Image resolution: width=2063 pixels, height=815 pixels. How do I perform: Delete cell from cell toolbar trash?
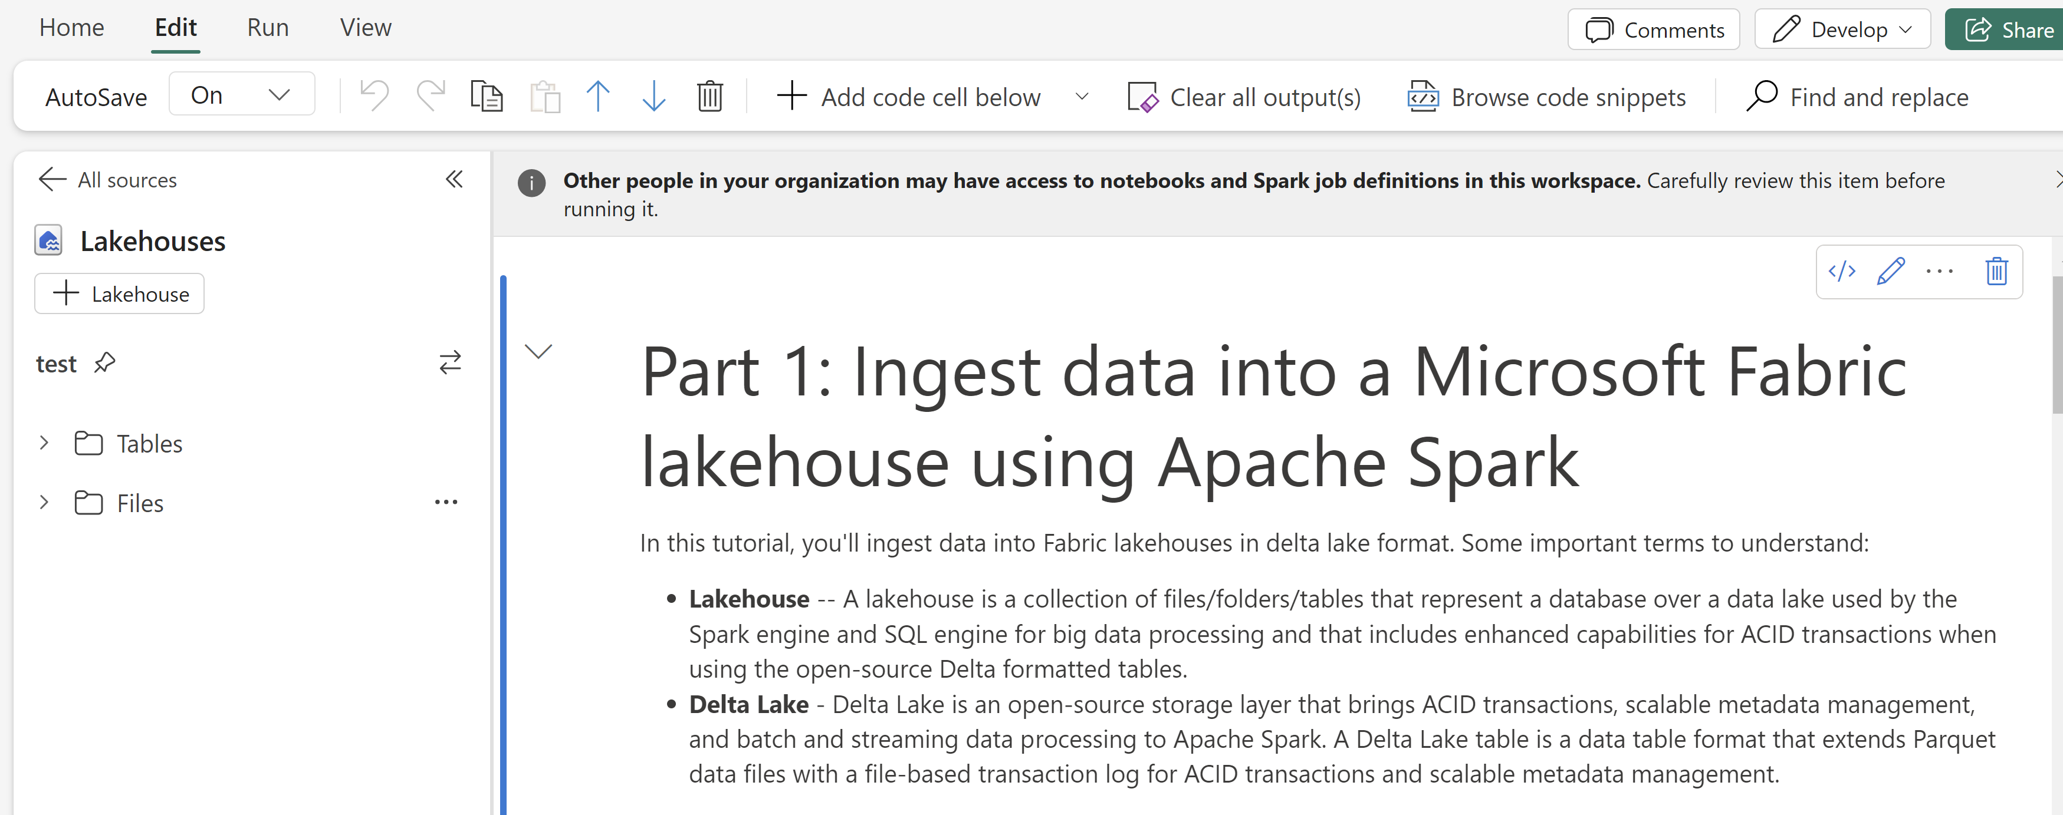[x=1996, y=272]
